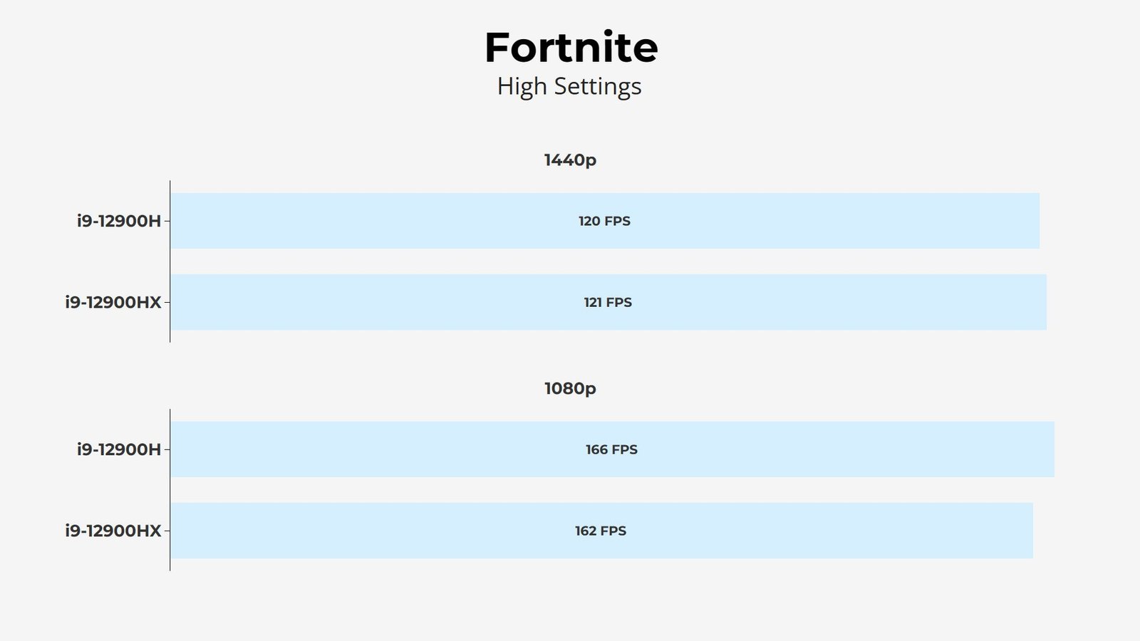1140x641 pixels.
Task: Select the i9-12900H label under 1080p
Action: (119, 449)
